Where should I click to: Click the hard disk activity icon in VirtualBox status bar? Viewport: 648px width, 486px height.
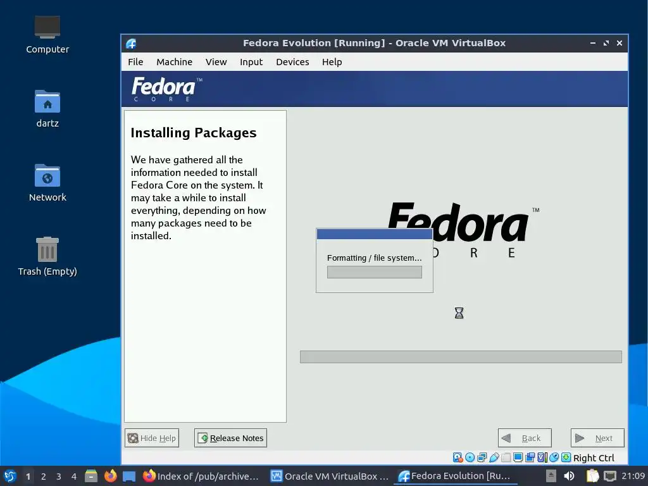tap(458, 458)
